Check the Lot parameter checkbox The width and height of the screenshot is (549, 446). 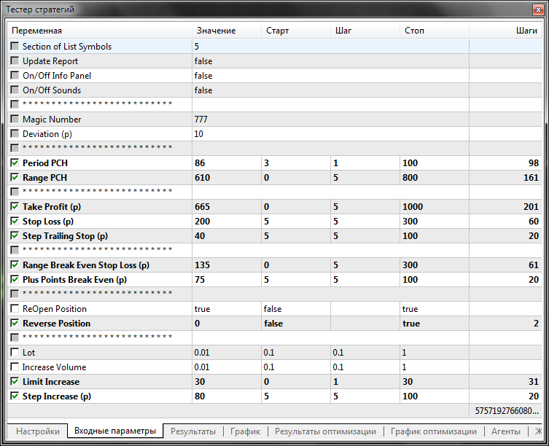click(15, 352)
